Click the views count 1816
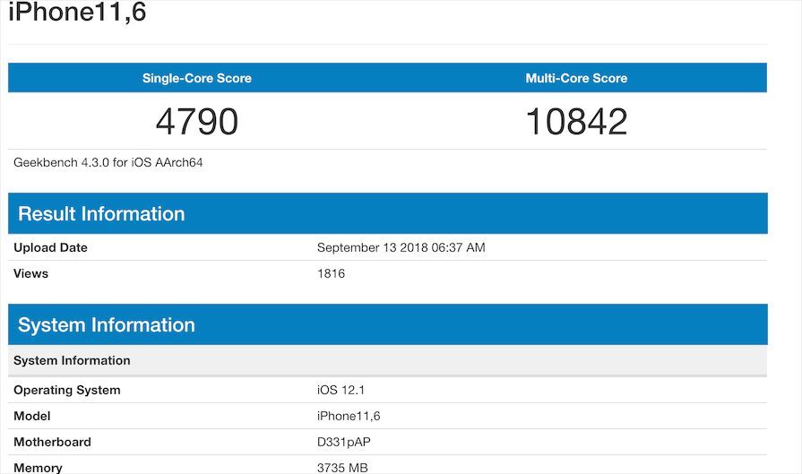Screen dimensions: 802x474 pos(331,273)
